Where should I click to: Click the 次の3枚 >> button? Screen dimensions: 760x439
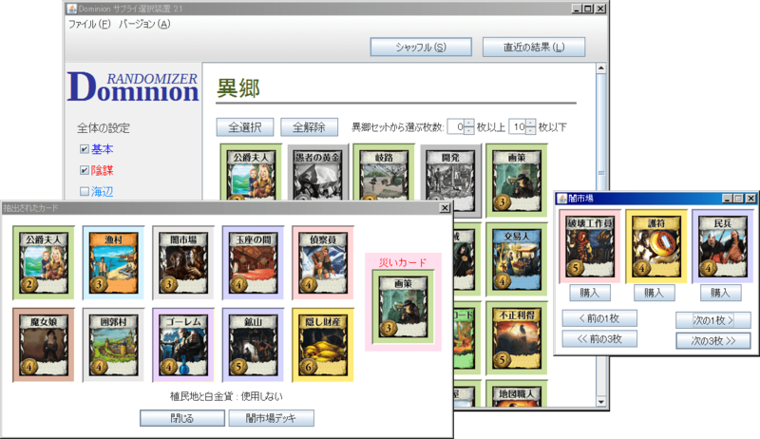point(713,340)
